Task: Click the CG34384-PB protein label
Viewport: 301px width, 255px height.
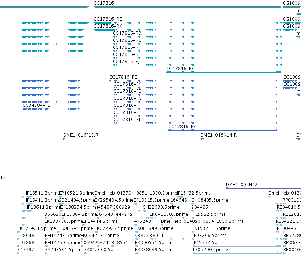Action: point(36,105)
